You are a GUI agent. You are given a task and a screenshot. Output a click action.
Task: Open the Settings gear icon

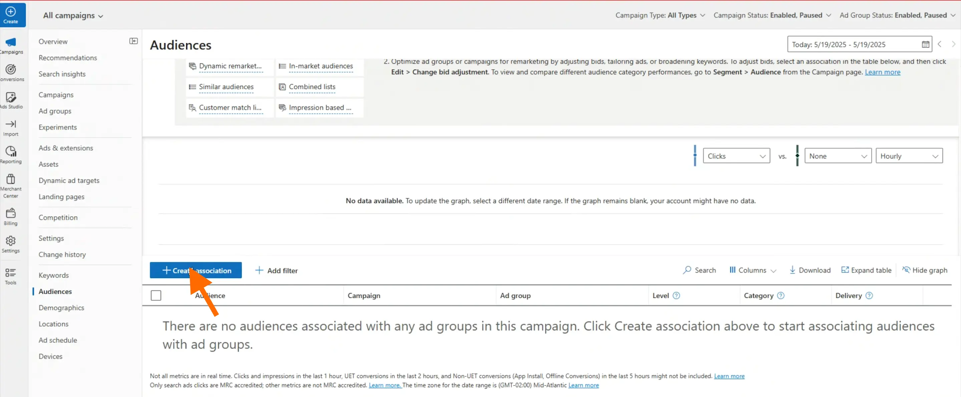point(11,240)
